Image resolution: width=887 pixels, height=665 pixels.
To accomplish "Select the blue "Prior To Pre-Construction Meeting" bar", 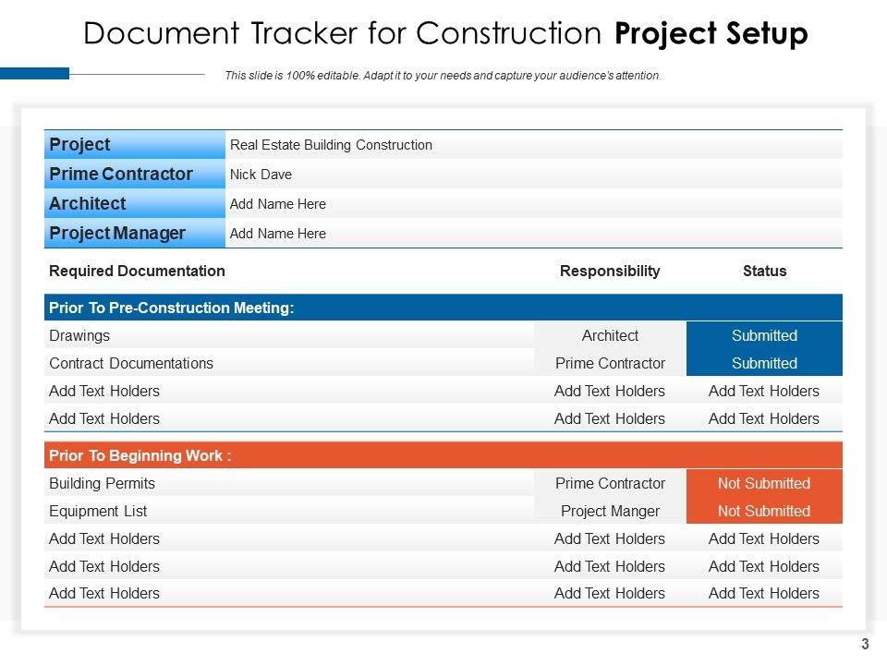I will [x=443, y=308].
